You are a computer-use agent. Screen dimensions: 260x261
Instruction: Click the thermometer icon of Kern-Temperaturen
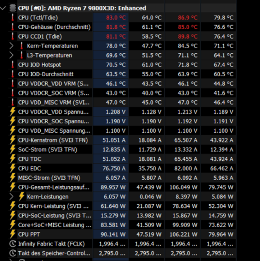click(21, 46)
